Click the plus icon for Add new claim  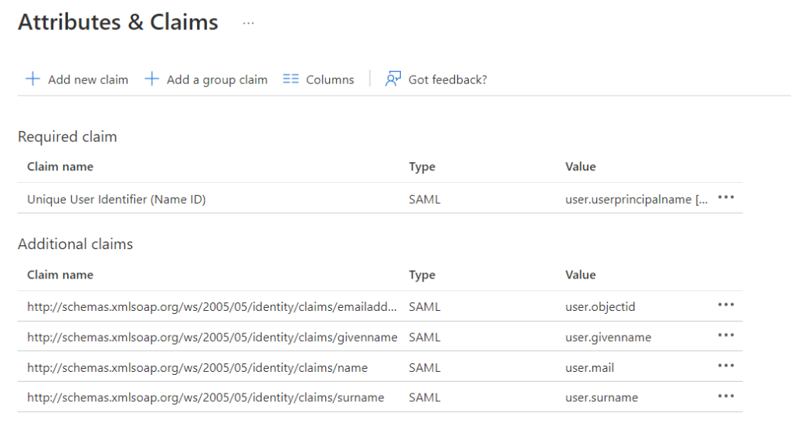point(32,79)
